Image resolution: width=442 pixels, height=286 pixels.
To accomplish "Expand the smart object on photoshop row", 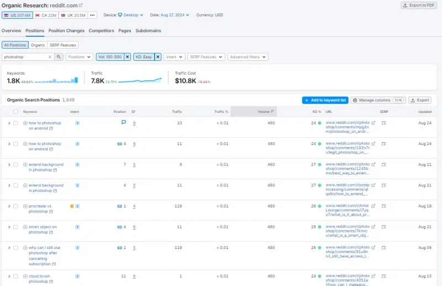I will point(9,227).
